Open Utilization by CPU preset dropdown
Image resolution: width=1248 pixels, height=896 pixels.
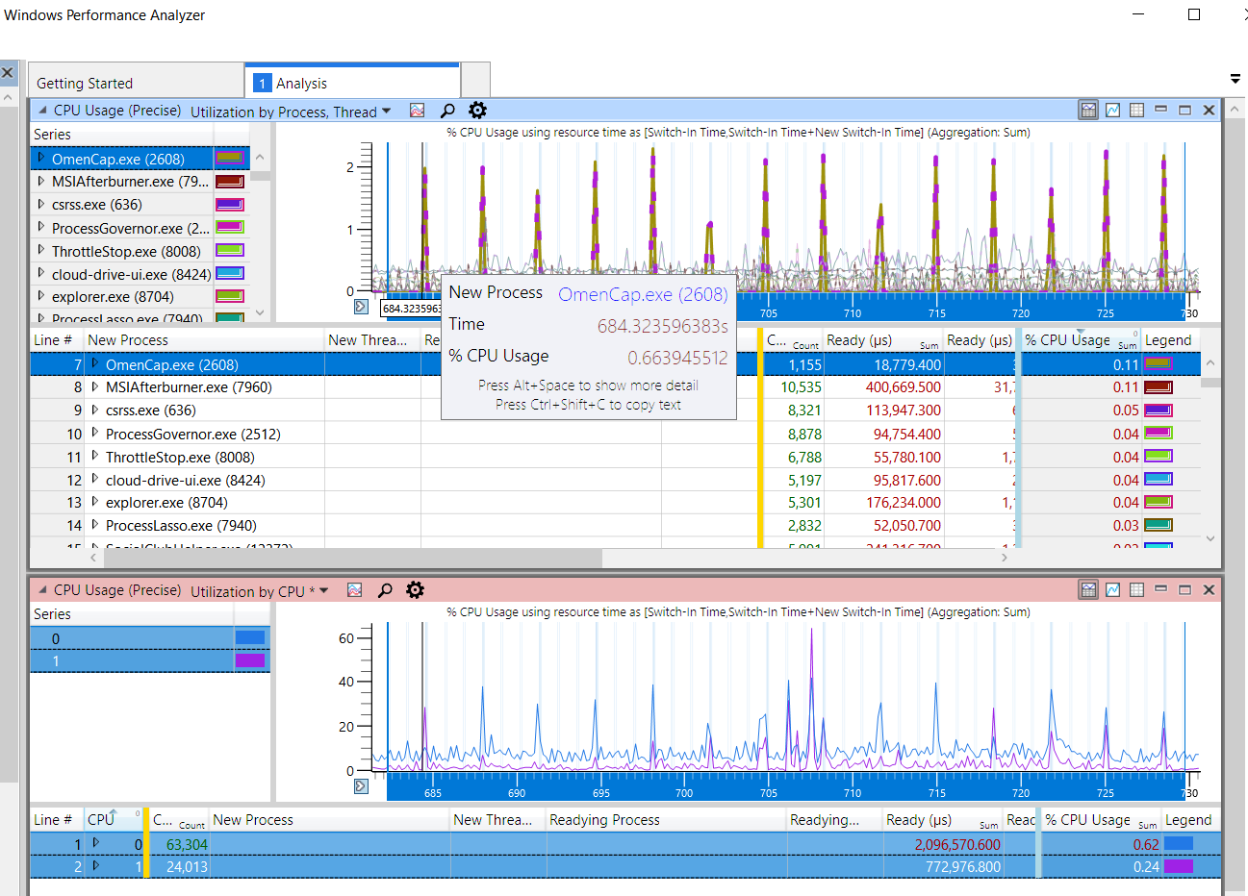click(323, 591)
